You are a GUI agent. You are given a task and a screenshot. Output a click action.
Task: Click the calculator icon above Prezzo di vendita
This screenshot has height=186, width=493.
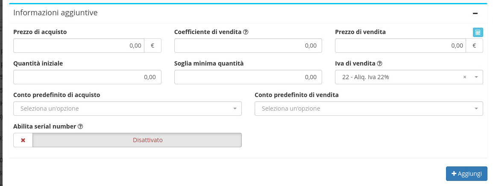[x=478, y=32]
